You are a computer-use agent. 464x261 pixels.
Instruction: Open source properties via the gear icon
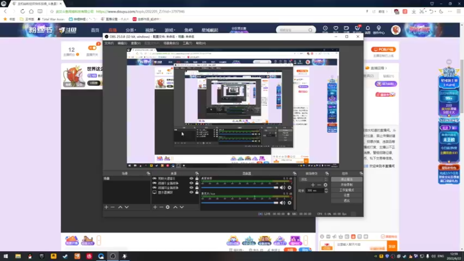pyautogui.click(x=168, y=207)
